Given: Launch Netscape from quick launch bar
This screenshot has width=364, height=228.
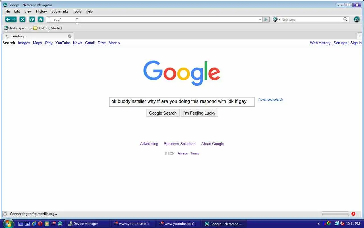Looking at the screenshot, I should pos(60,224).
